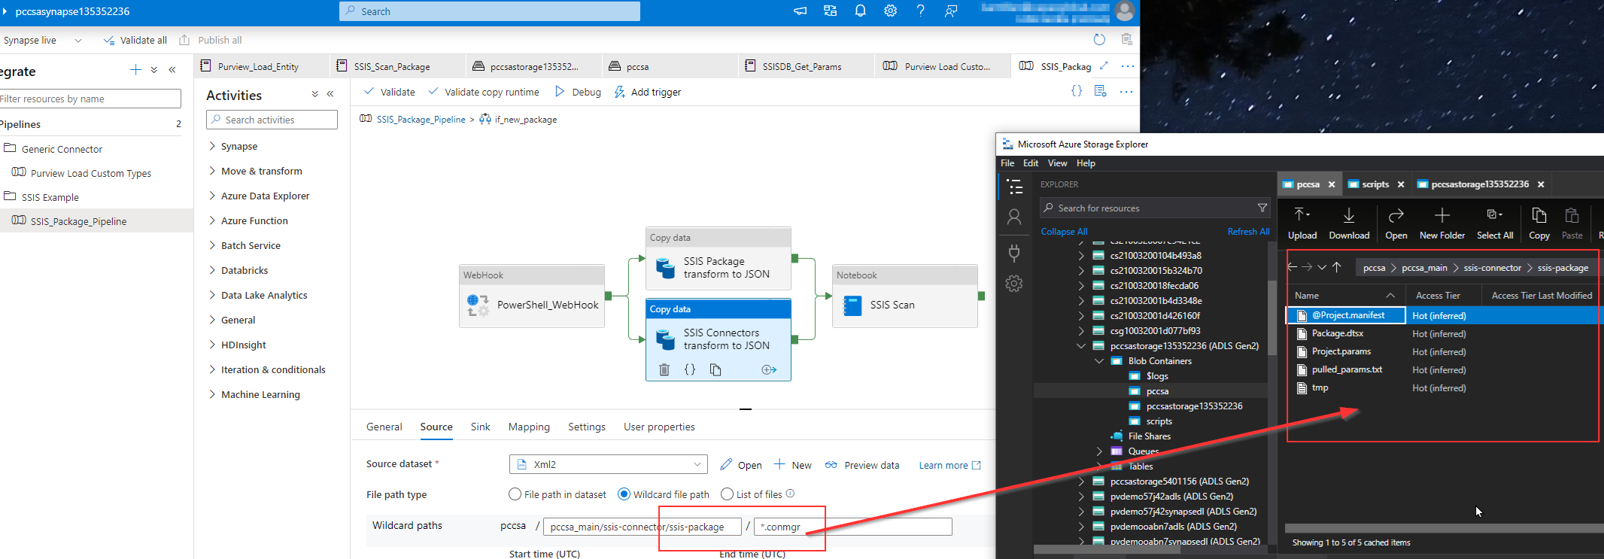Clone the SSIS Connectors copy activity

[715, 369]
